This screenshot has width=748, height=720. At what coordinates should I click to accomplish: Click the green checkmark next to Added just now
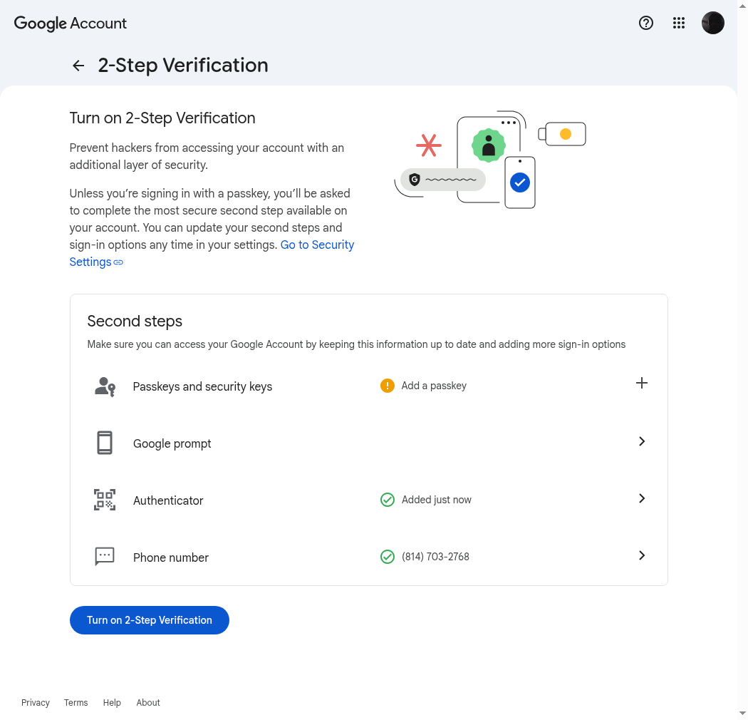pyautogui.click(x=388, y=500)
